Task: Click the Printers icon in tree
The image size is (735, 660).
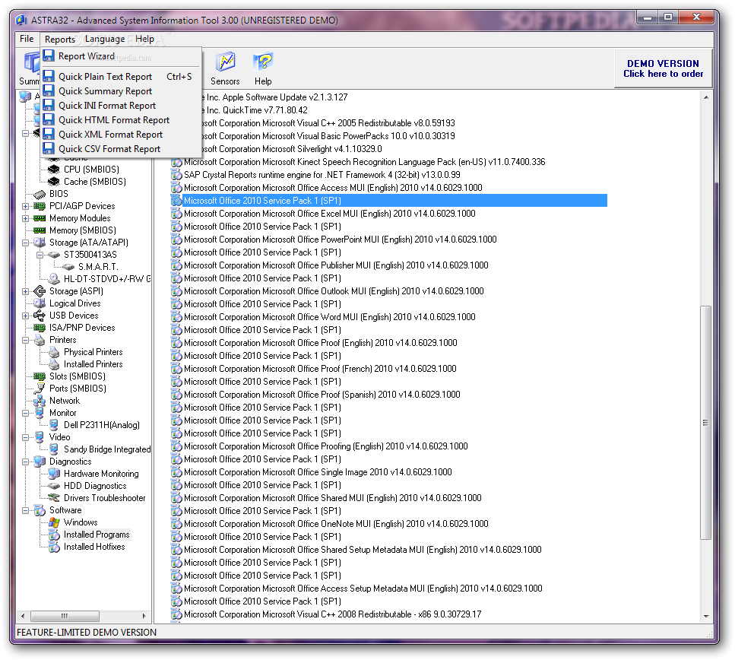Action: click(40, 340)
